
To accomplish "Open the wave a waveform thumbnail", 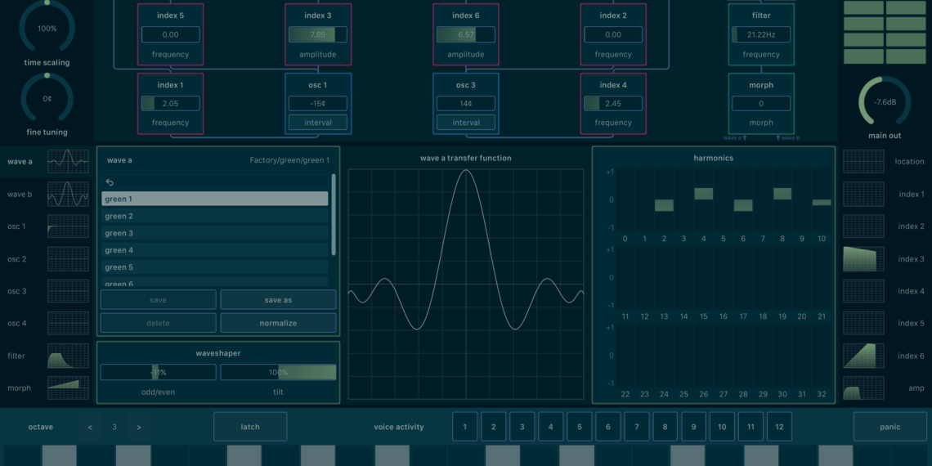I will 68,162.
